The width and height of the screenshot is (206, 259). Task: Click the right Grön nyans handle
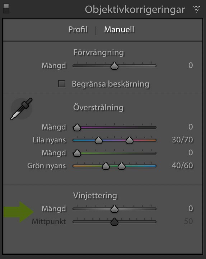tap(121, 166)
